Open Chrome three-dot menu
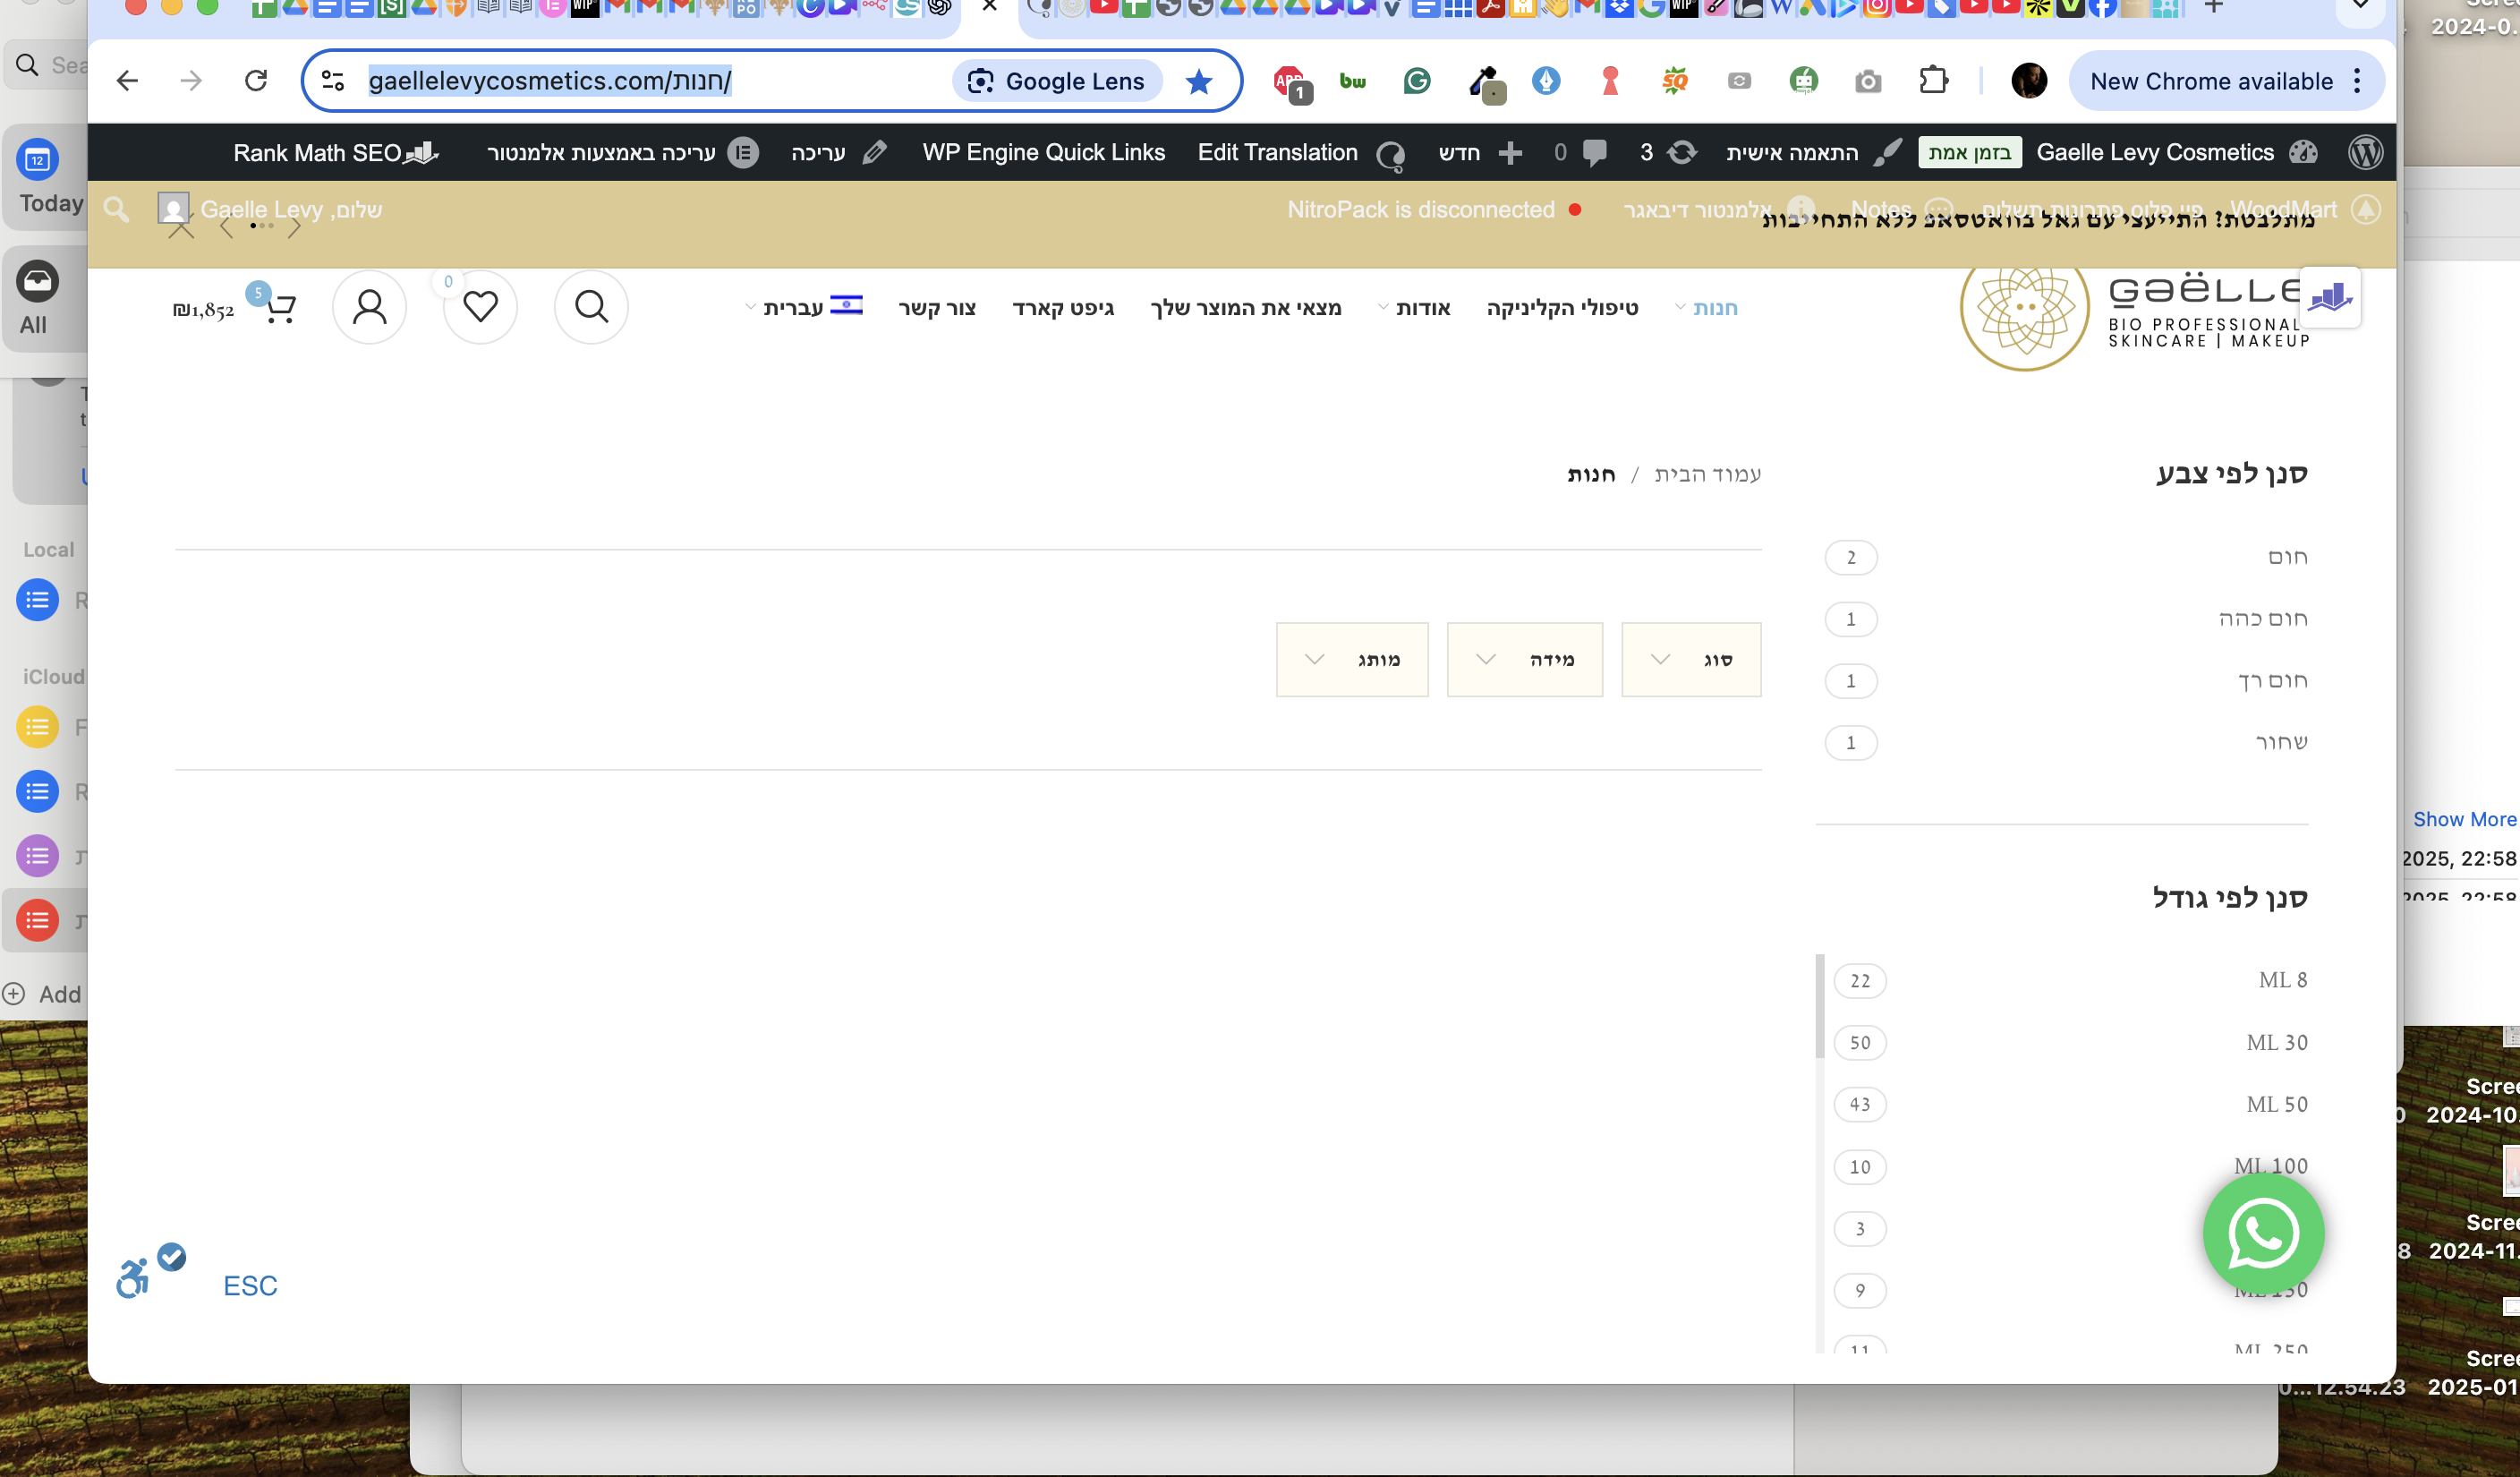Screen dimensions: 2520x1477 [2358, 81]
